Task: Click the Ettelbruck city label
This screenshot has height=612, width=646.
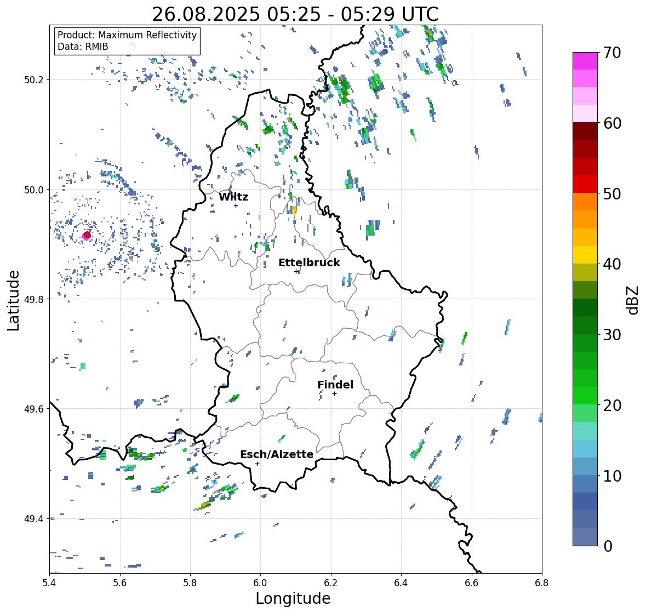Action: (x=309, y=262)
